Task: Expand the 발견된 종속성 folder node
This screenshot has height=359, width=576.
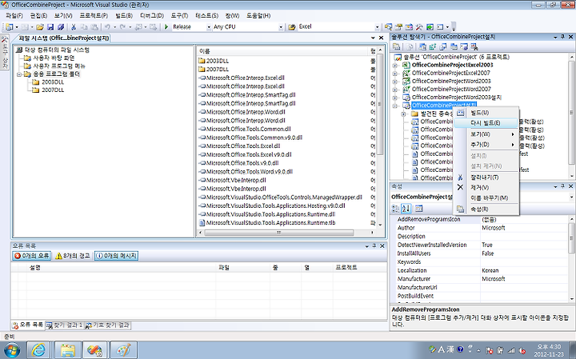Action: click(x=403, y=114)
